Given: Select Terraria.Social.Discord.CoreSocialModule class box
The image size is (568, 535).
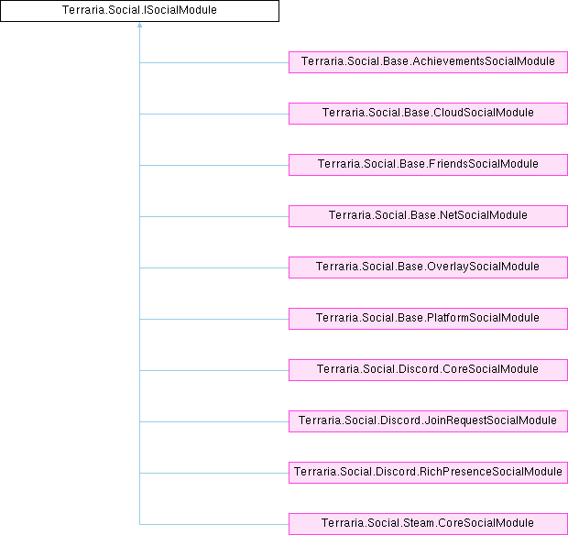Looking at the screenshot, I should [428, 370].
